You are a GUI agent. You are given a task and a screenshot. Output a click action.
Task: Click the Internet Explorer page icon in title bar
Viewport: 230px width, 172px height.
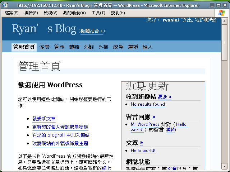pyautogui.click(x=4, y=5)
